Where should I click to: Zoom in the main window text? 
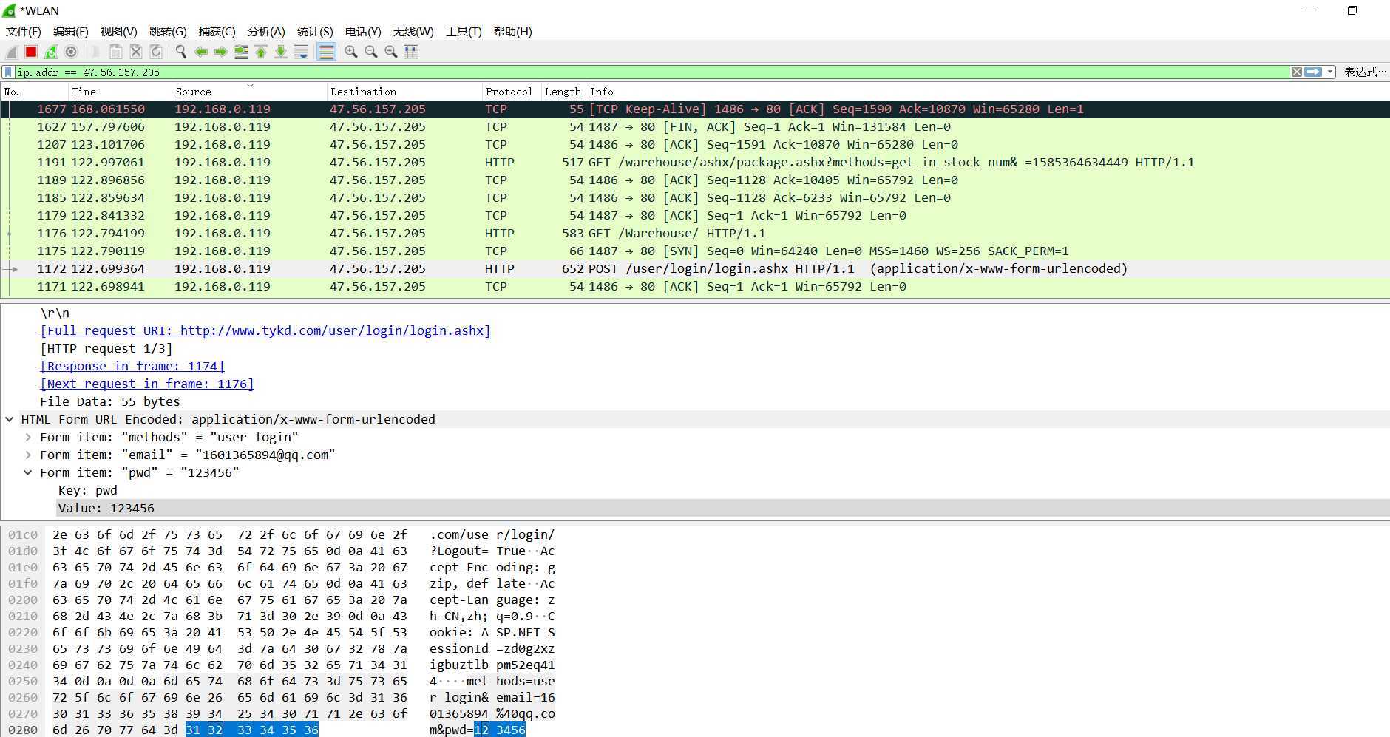click(x=351, y=52)
